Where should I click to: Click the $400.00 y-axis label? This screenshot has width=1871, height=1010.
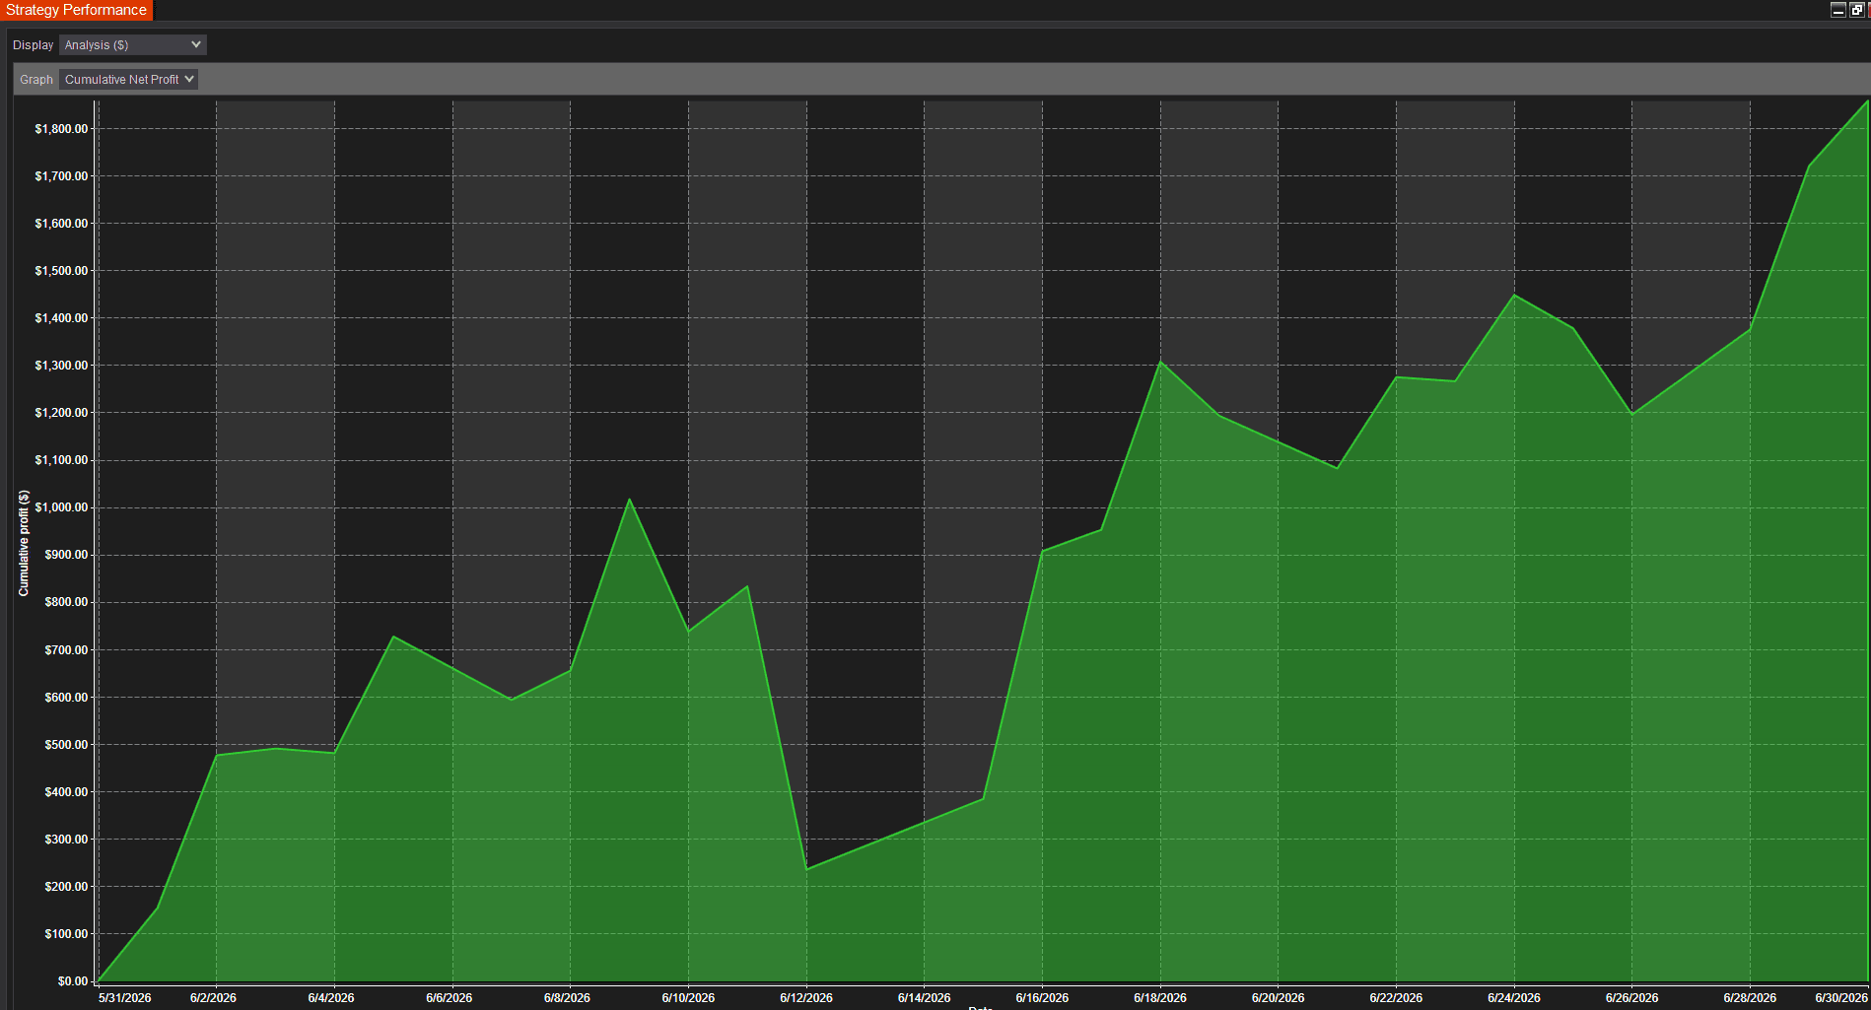point(66,792)
